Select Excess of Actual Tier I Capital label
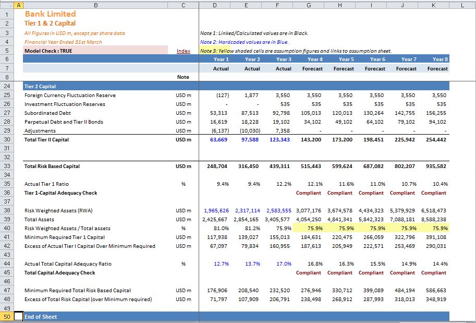 click(90, 246)
